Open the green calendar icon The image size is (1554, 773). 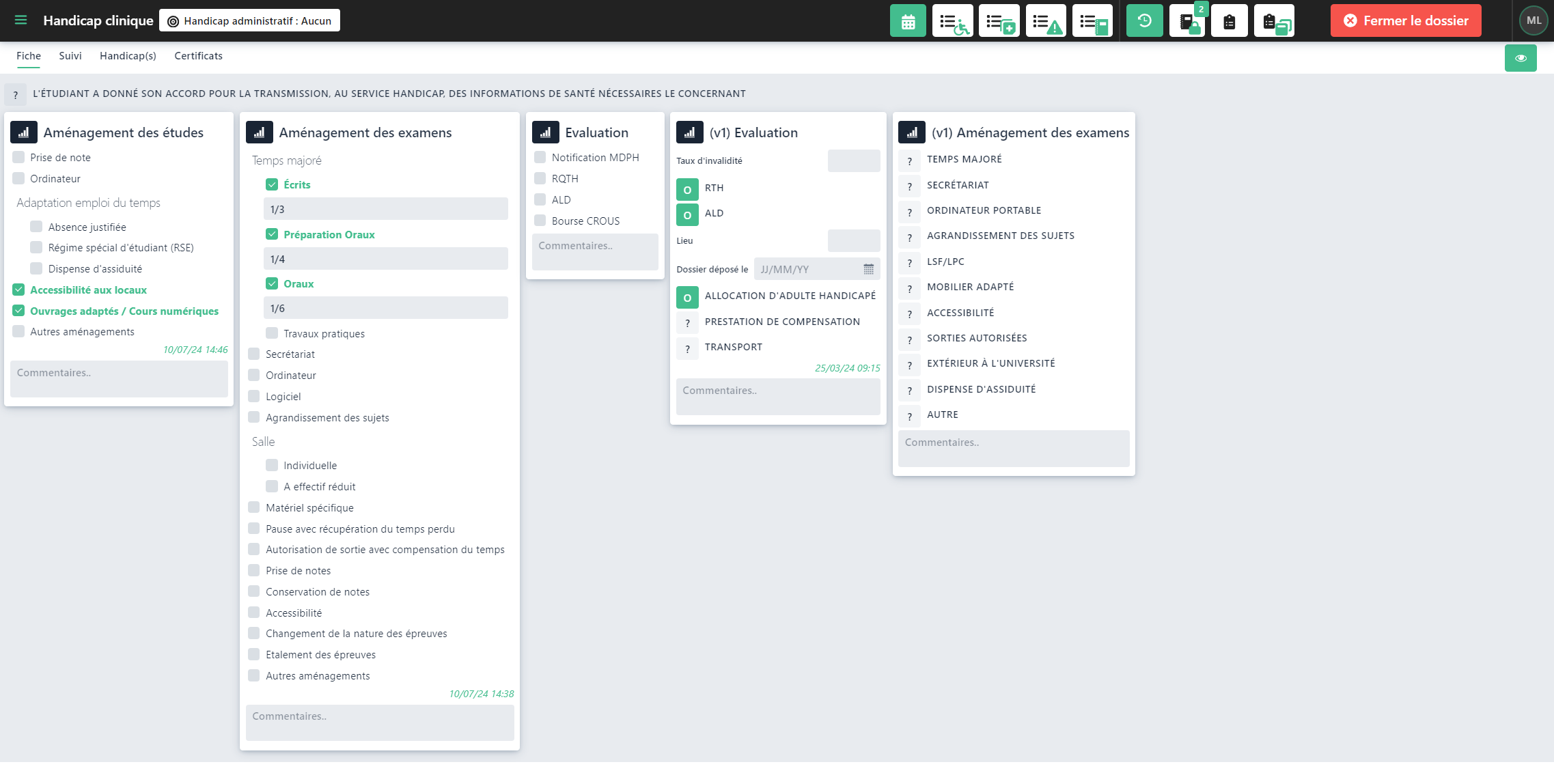908,21
